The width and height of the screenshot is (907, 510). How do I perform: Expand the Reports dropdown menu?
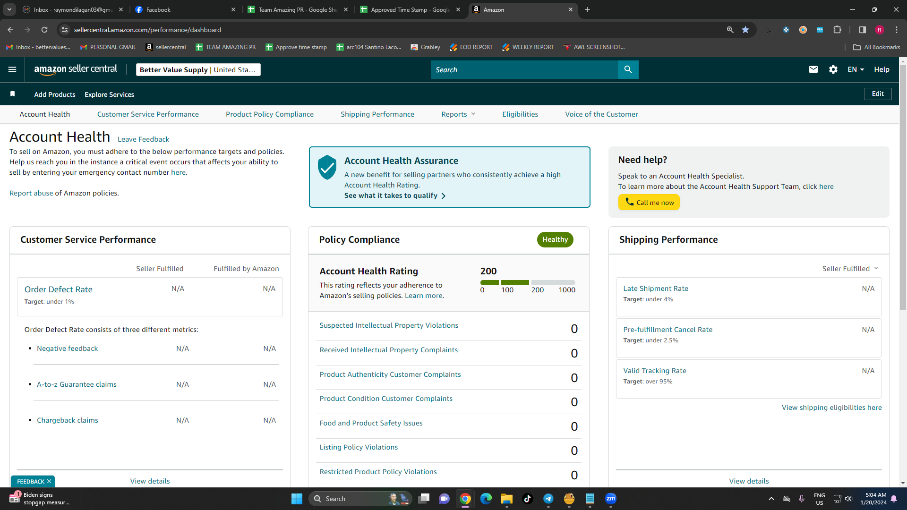click(458, 114)
